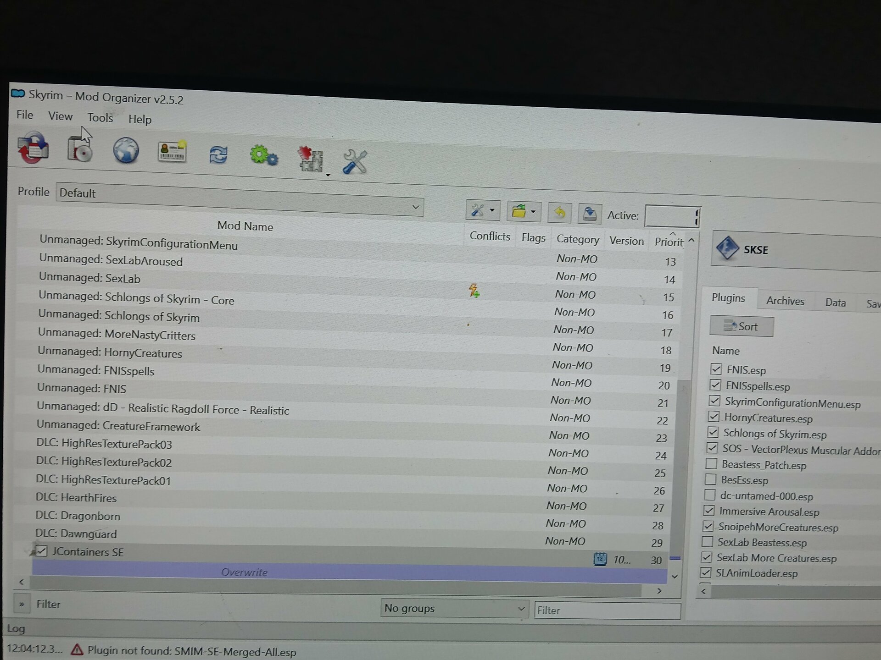Open Nexus with the globe icon
Image resolution: width=881 pixels, height=660 pixels.
126,150
